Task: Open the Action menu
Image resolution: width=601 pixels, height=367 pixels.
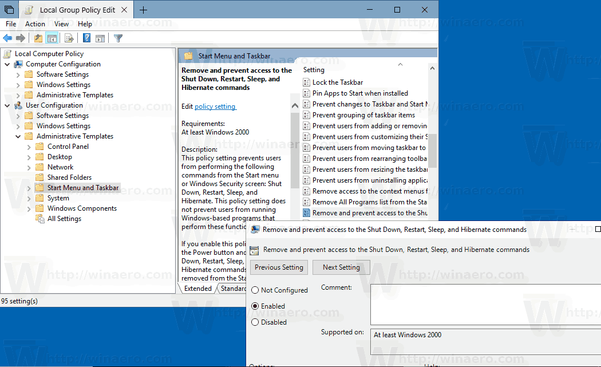Action: tap(35, 23)
